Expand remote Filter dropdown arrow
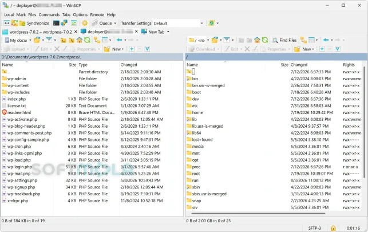368x232 pixels. pos(232,40)
